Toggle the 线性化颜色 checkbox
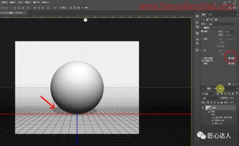Image resolution: width=239 pixels, height=146 pixels. coord(202,58)
